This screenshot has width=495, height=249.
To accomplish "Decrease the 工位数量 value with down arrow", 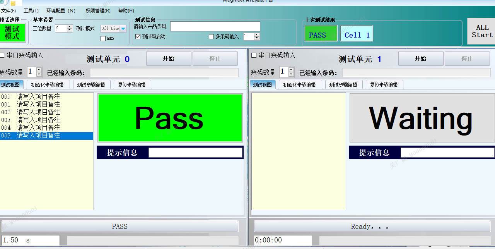I will click(70, 30).
